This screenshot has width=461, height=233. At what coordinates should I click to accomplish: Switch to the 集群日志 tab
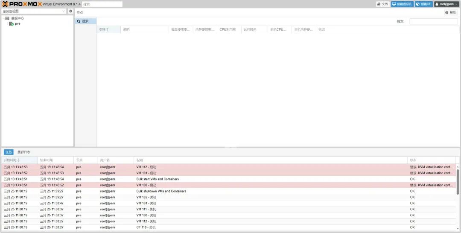[x=24, y=152]
